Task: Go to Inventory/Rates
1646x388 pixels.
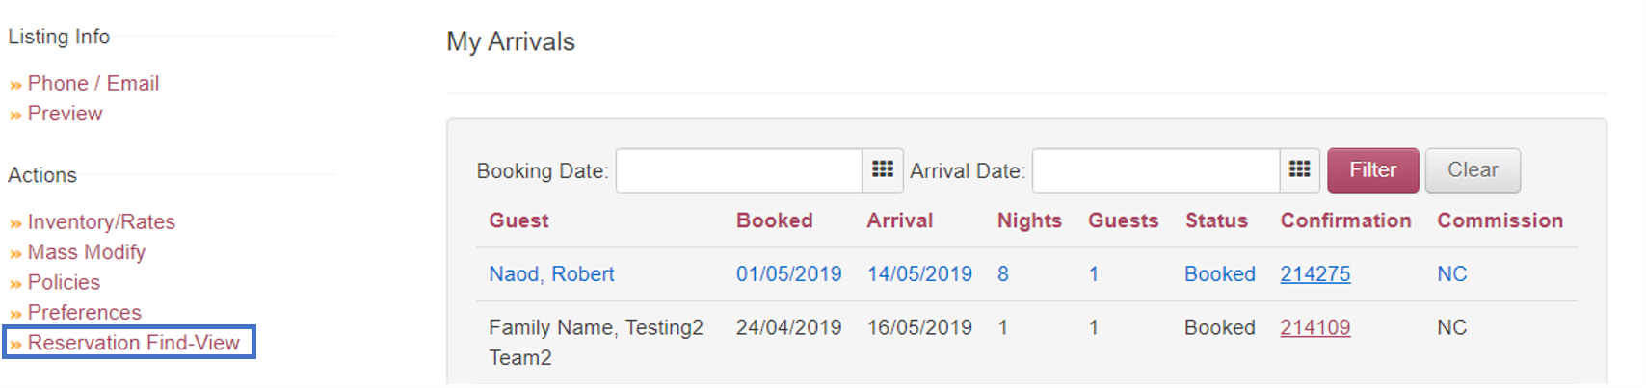Action: [101, 222]
